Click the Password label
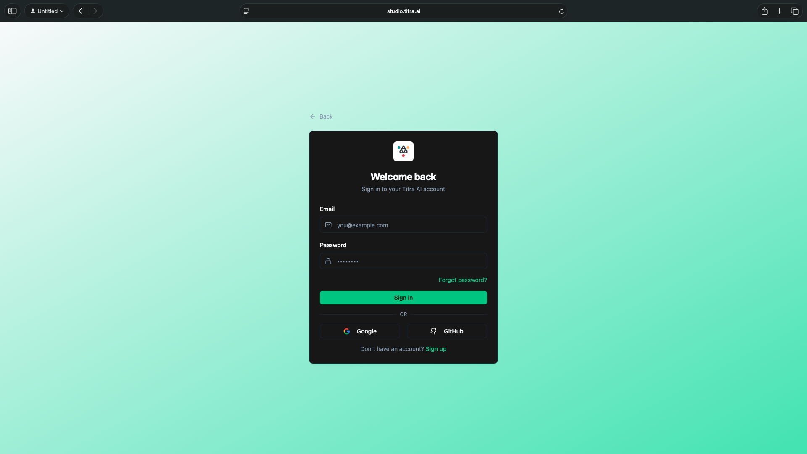 pos(333,245)
